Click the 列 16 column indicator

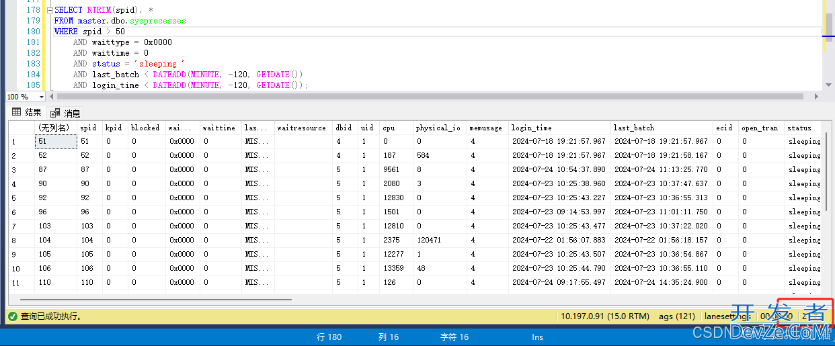[388, 337]
